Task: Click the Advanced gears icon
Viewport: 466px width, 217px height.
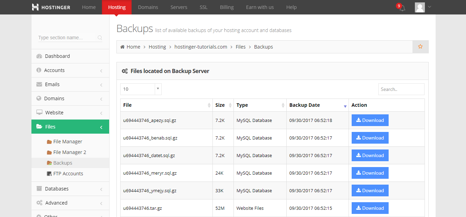Action: coord(39,203)
